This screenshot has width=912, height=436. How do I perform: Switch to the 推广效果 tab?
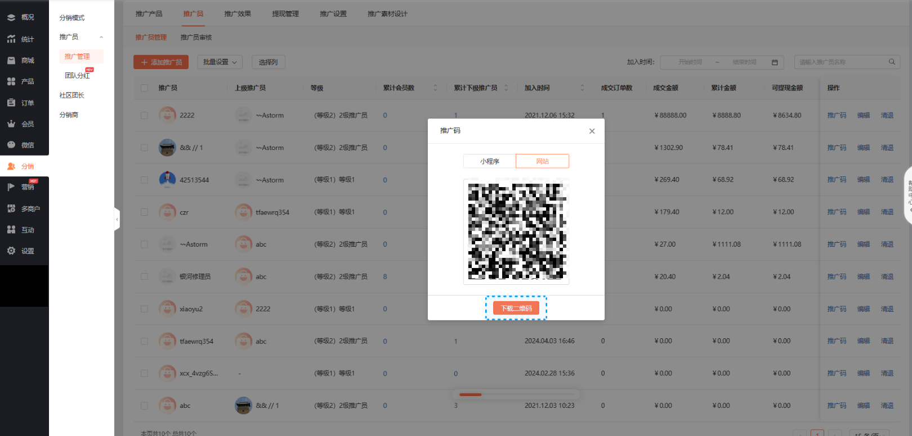coord(238,13)
